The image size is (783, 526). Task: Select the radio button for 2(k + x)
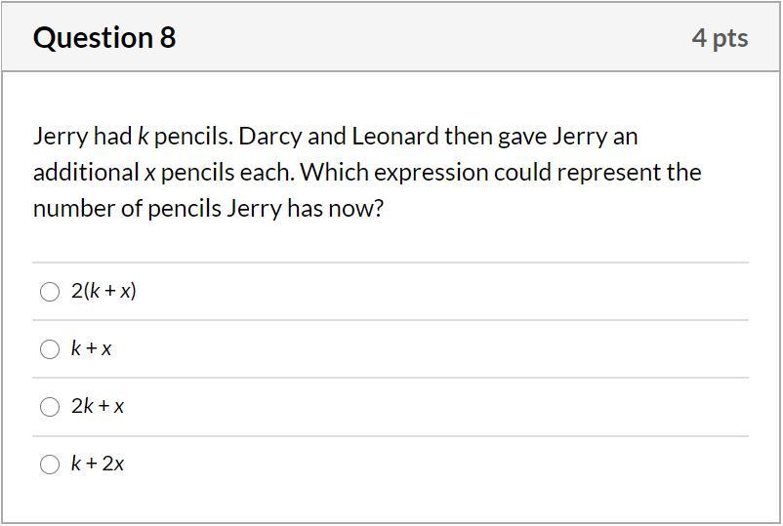[x=50, y=292]
